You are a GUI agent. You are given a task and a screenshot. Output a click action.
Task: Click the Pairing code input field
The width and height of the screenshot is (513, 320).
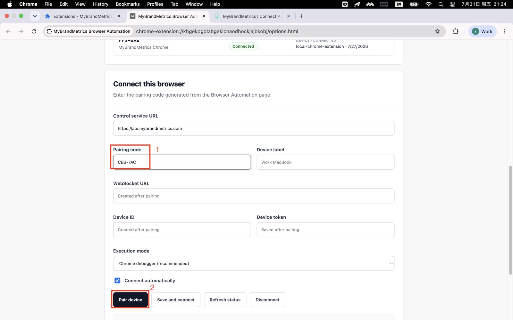(x=182, y=162)
